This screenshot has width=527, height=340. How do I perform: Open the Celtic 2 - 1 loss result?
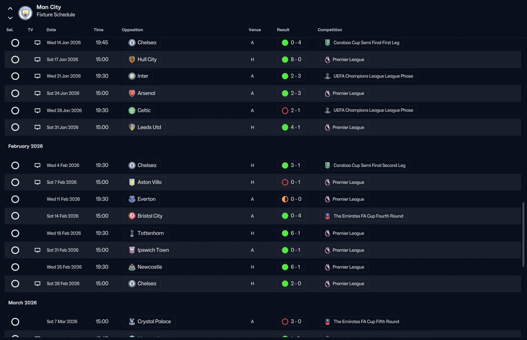[x=291, y=110]
